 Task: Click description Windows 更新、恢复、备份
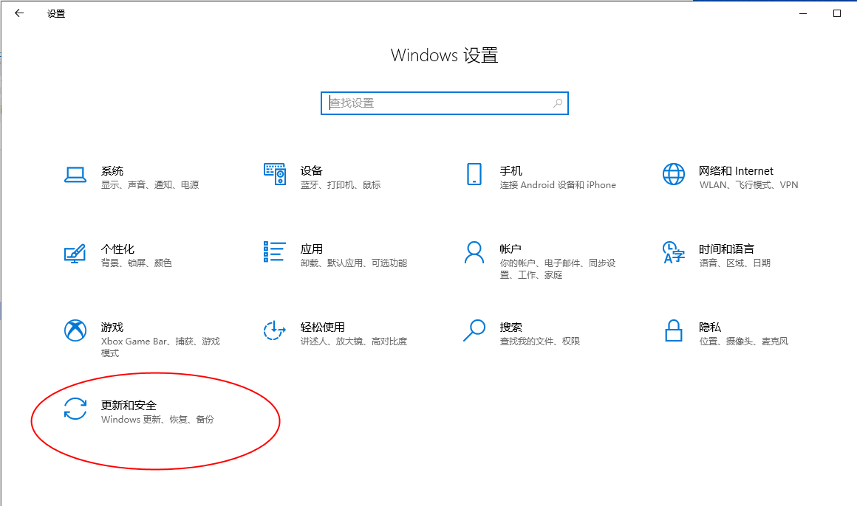coord(157,419)
